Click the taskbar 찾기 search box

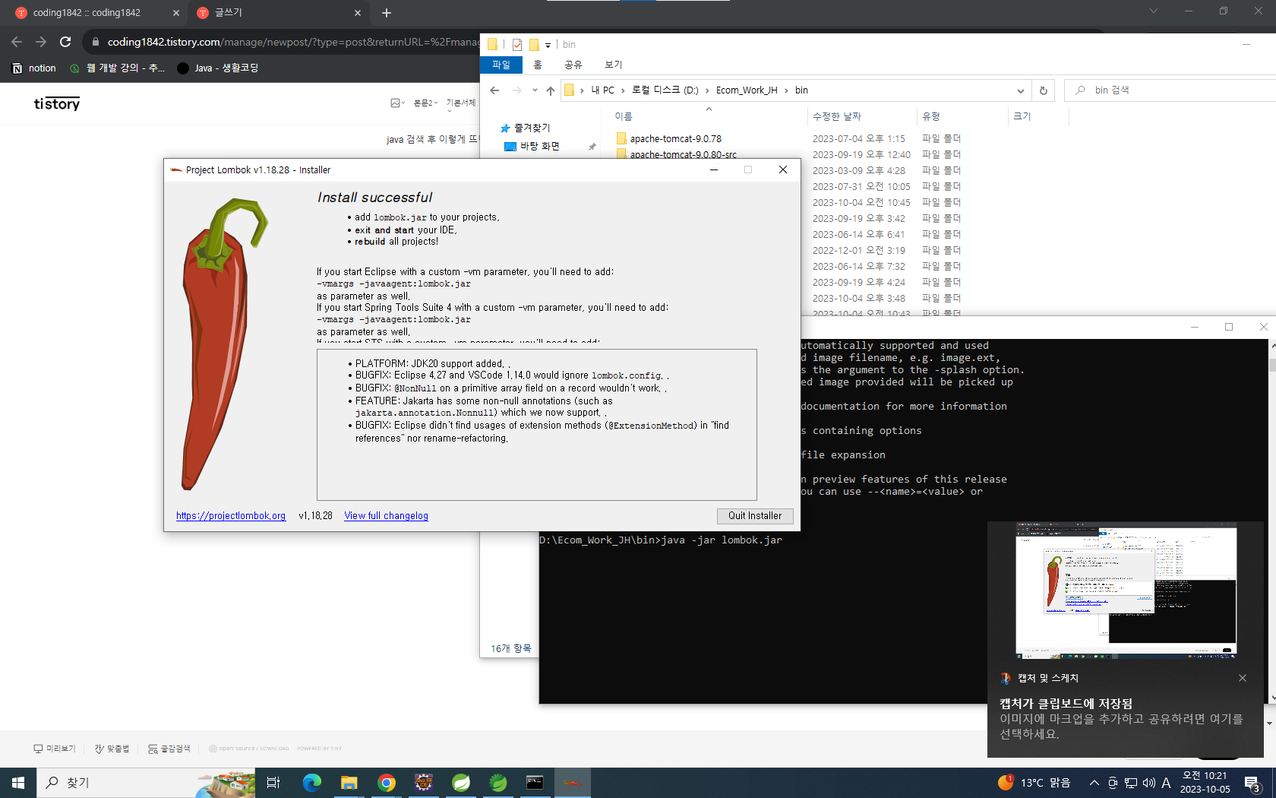[x=146, y=783]
